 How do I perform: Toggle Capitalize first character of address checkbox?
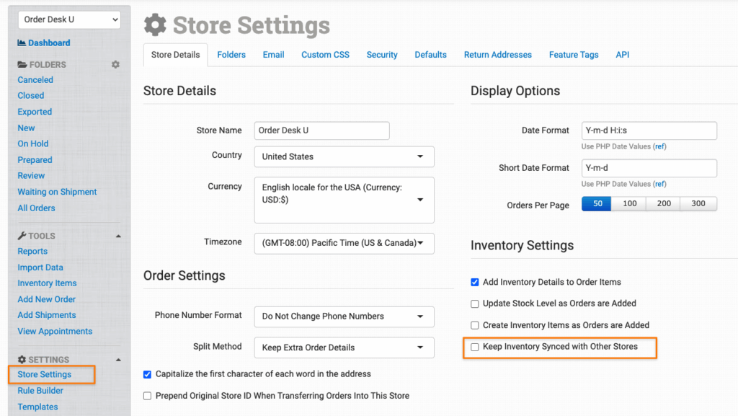click(148, 374)
